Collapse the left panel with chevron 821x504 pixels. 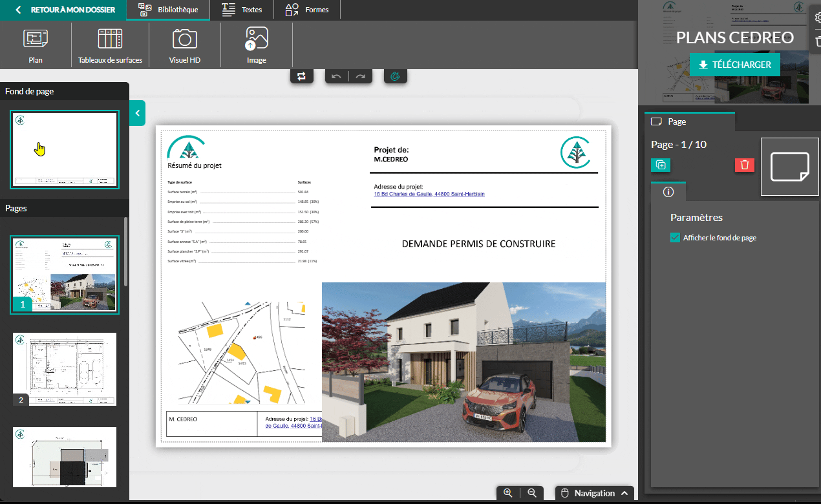click(137, 113)
